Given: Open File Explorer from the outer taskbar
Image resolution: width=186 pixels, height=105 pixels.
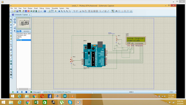Looking at the screenshot, I should (11, 102).
